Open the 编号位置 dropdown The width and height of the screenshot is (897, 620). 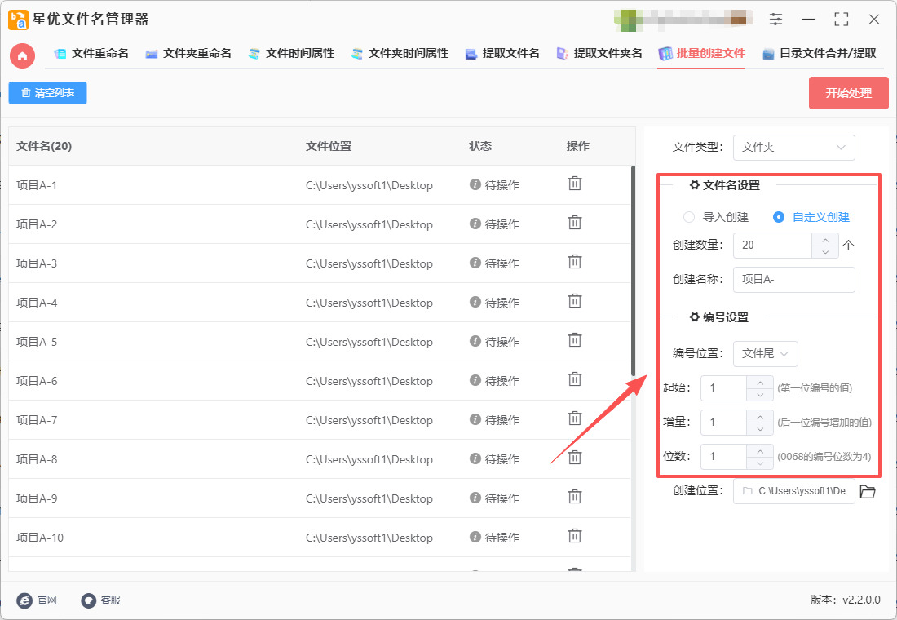click(x=766, y=354)
